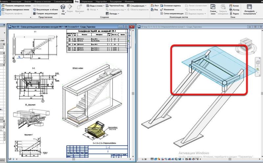The height and width of the screenshot is (163, 263).
Task: Select the specification table on the sheet
Action: pos(97,41)
